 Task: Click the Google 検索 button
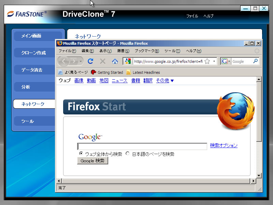pos(92,161)
